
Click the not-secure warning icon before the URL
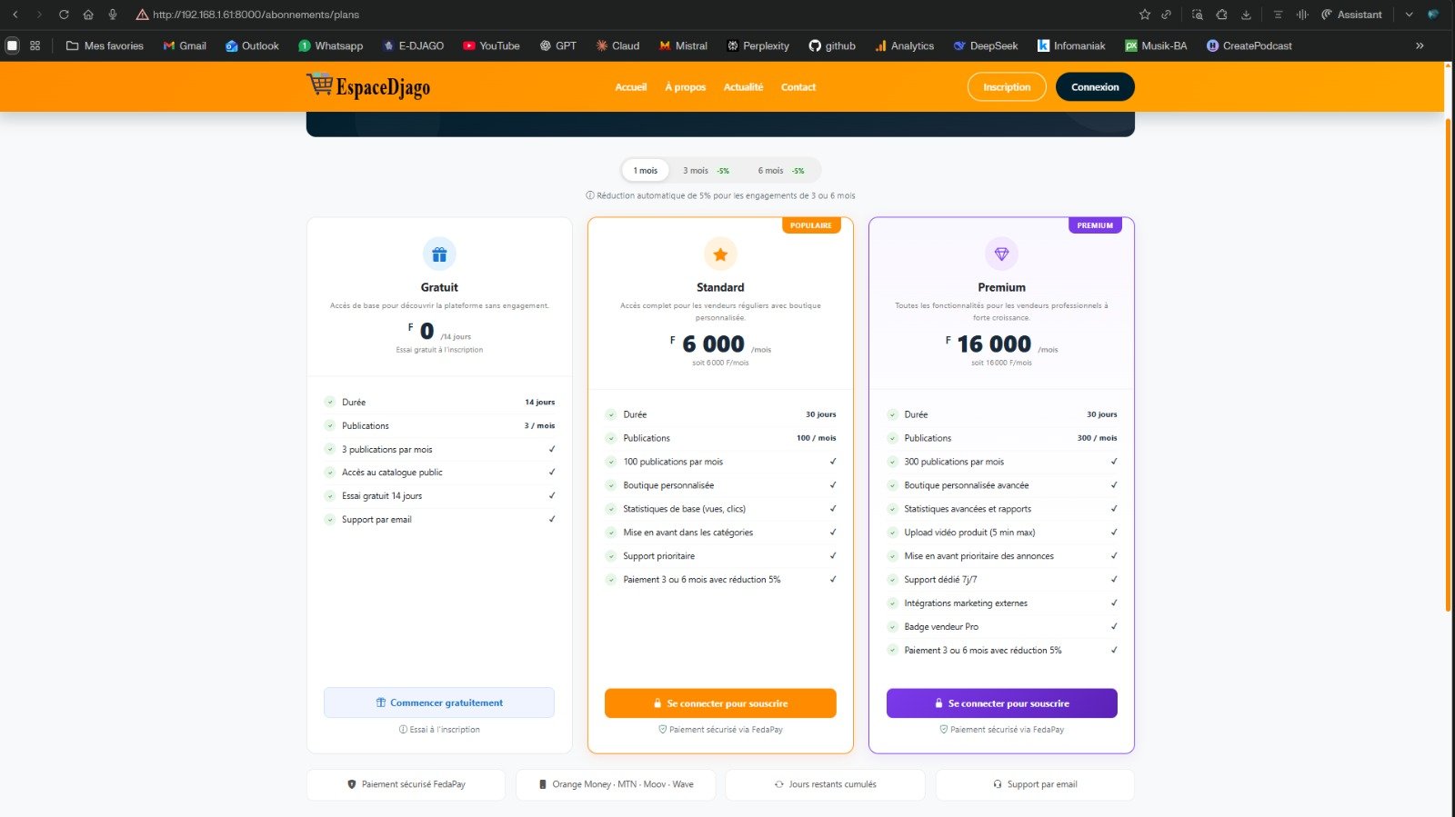pyautogui.click(x=142, y=15)
